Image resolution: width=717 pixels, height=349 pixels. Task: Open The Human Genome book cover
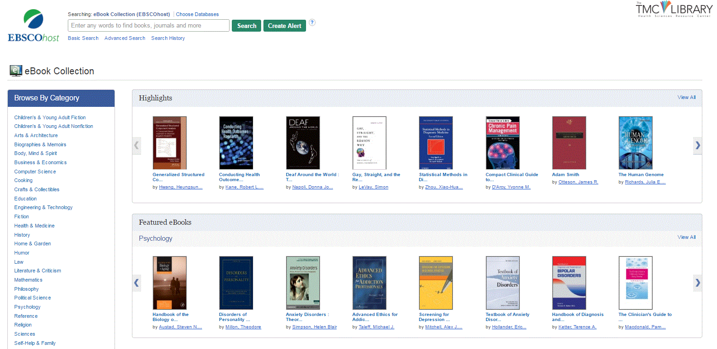[x=635, y=143]
